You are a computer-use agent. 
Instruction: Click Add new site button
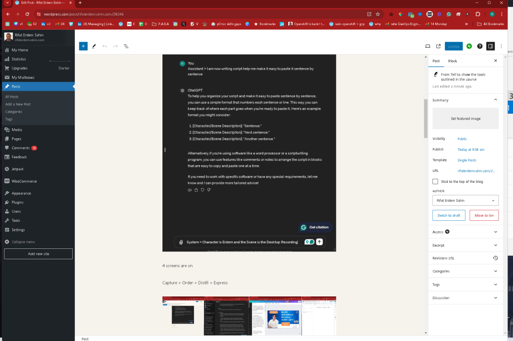pyautogui.click(x=38, y=254)
